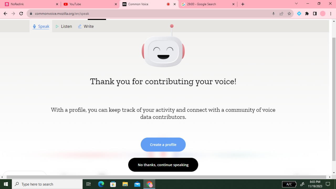Image resolution: width=336 pixels, height=189 pixels.
Task: Click the browser reload icon
Action: click(21, 14)
